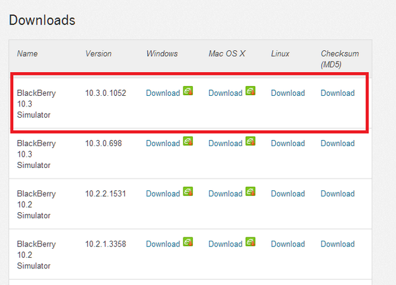Select the version text 10.3.0.1052
Image resolution: width=396 pixels, height=285 pixels.
click(x=106, y=93)
